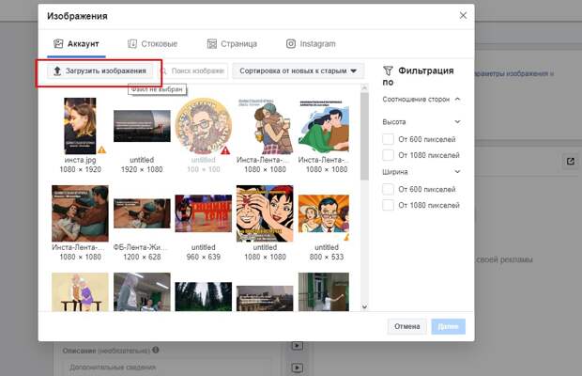Click the Аккаунт image icon
This screenshot has width=582, height=376.
coord(58,44)
